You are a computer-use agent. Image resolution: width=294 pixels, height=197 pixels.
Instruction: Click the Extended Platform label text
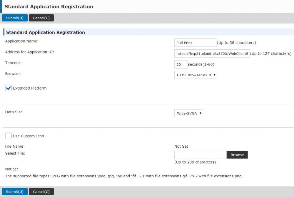click(30, 88)
